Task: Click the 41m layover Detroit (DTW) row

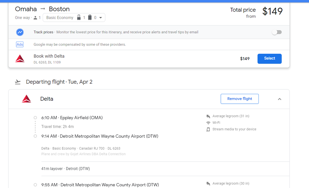Action: 65,169
